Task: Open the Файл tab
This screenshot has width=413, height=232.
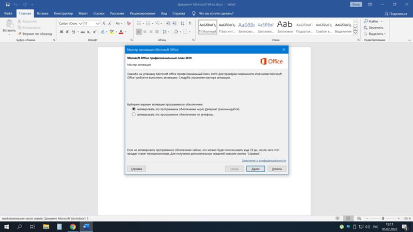Action: pyautogui.click(x=8, y=13)
